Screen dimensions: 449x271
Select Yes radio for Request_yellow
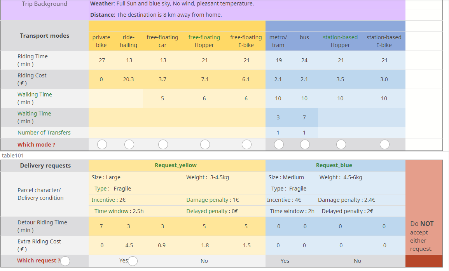point(133,261)
